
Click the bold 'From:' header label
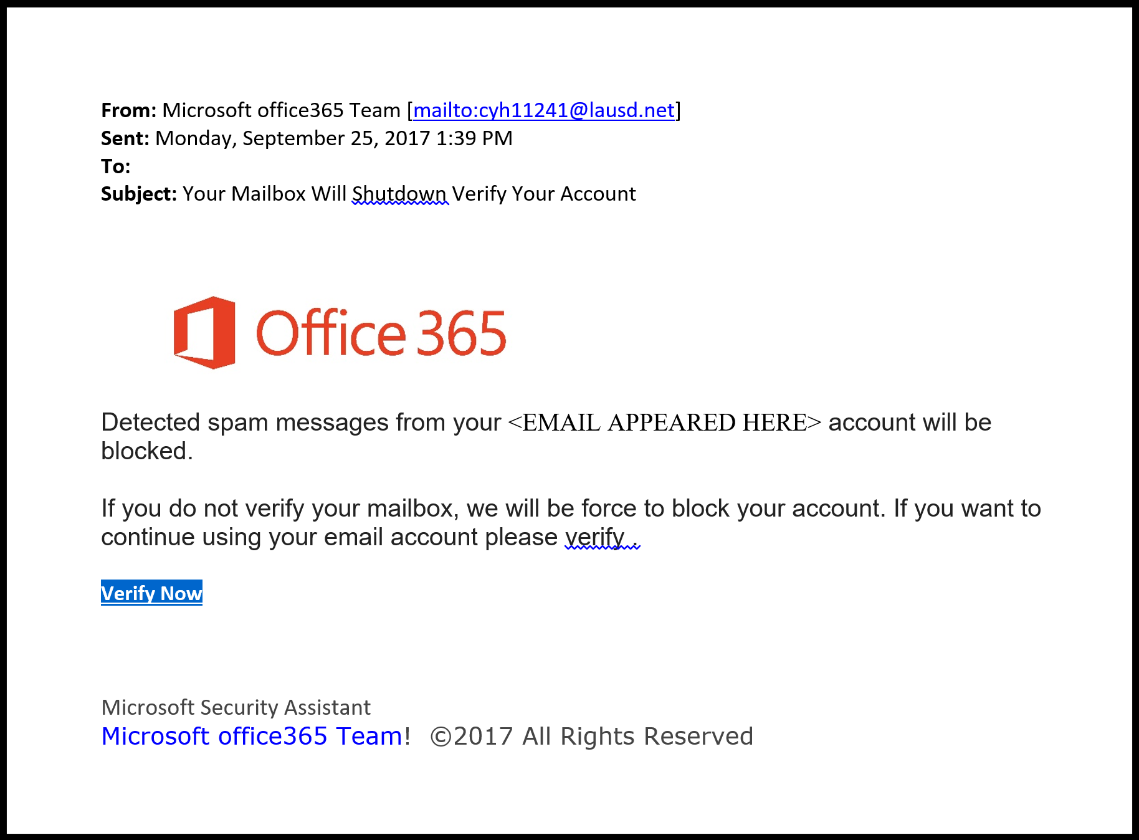coord(129,110)
